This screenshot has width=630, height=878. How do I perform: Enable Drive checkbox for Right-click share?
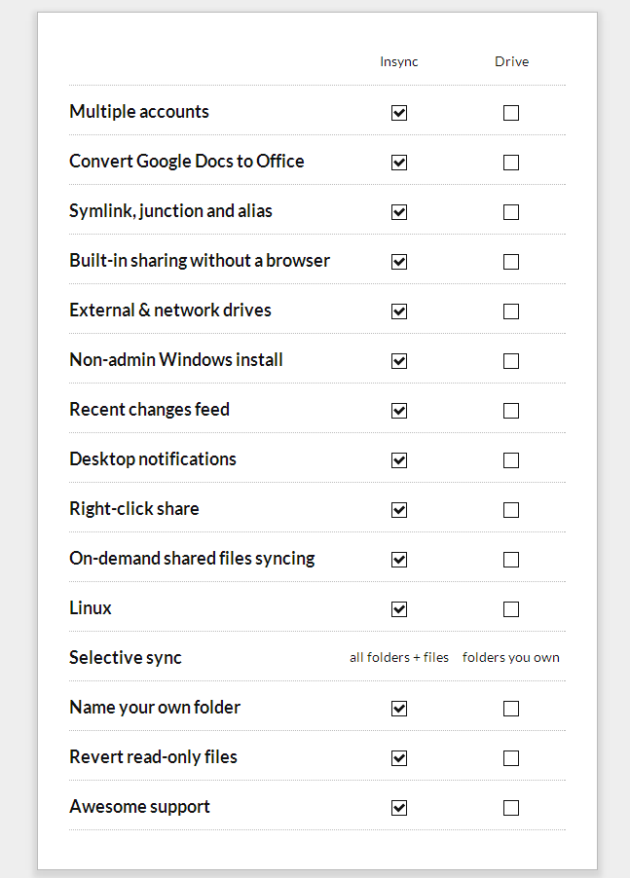click(511, 510)
